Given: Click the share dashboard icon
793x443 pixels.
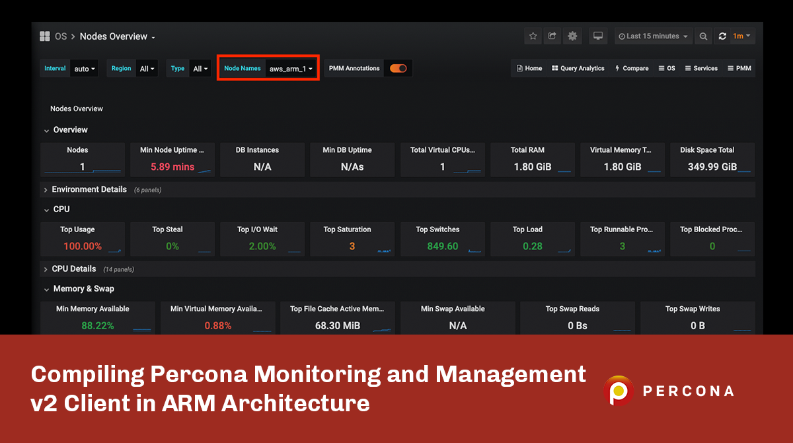Looking at the screenshot, I should pos(552,36).
